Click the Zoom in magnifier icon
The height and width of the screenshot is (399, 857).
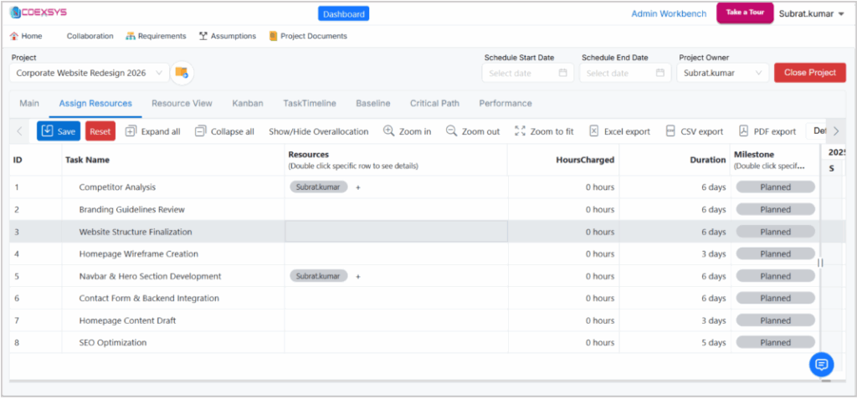pyautogui.click(x=388, y=131)
